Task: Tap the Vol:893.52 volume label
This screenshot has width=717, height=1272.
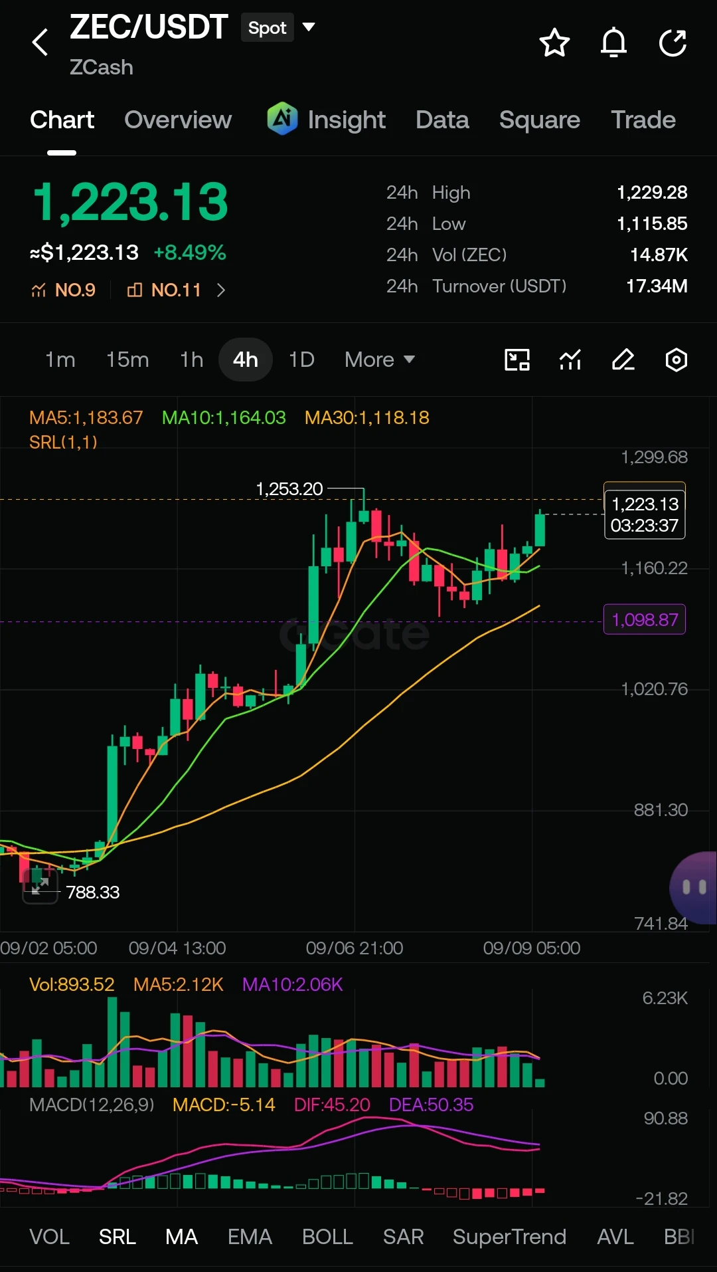Action: pyautogui.click(x=72, y=984)
